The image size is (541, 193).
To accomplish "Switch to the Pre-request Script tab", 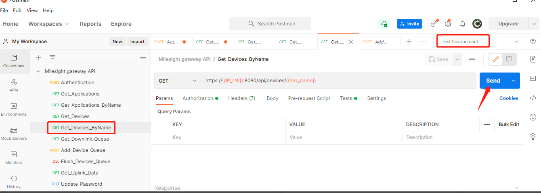I will [309, 98].
